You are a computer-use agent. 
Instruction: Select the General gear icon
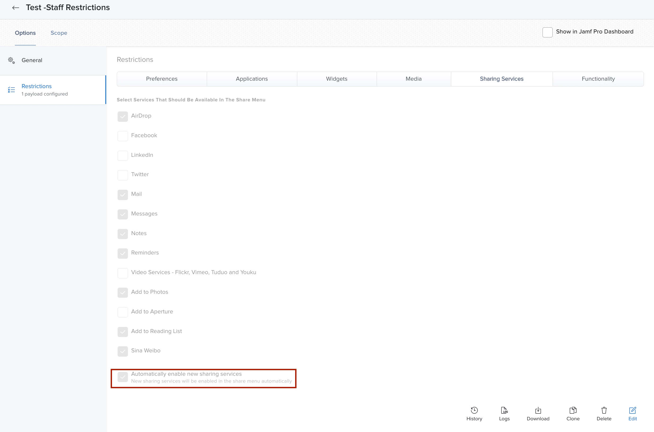click(11, 60)
